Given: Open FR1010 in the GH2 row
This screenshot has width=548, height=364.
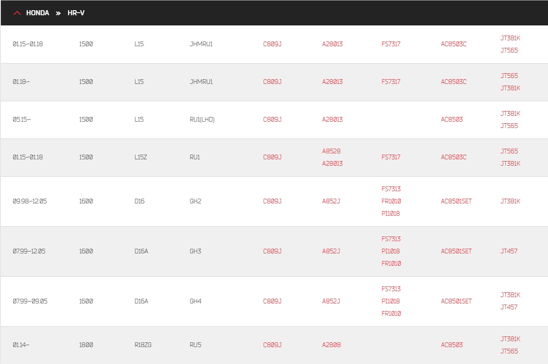Looking at the screenshot, I should point(391,201).
